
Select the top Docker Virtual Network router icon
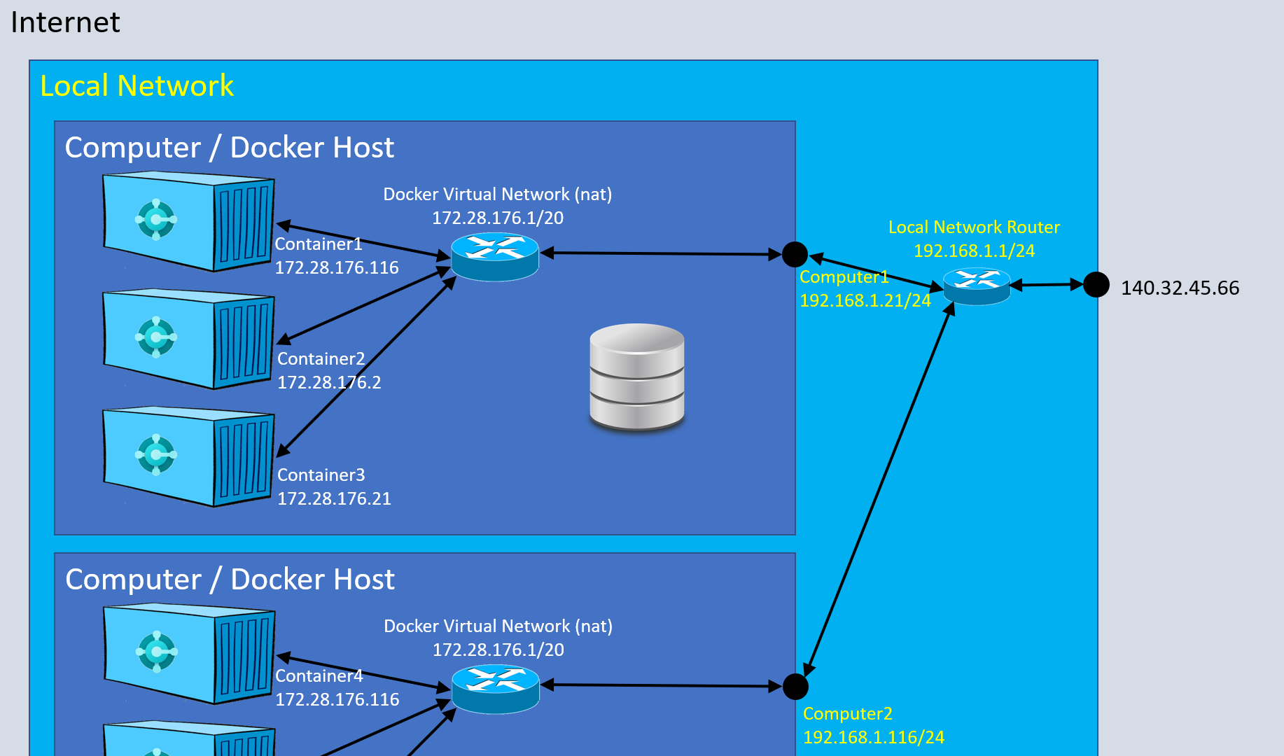(x=494, y=256)
